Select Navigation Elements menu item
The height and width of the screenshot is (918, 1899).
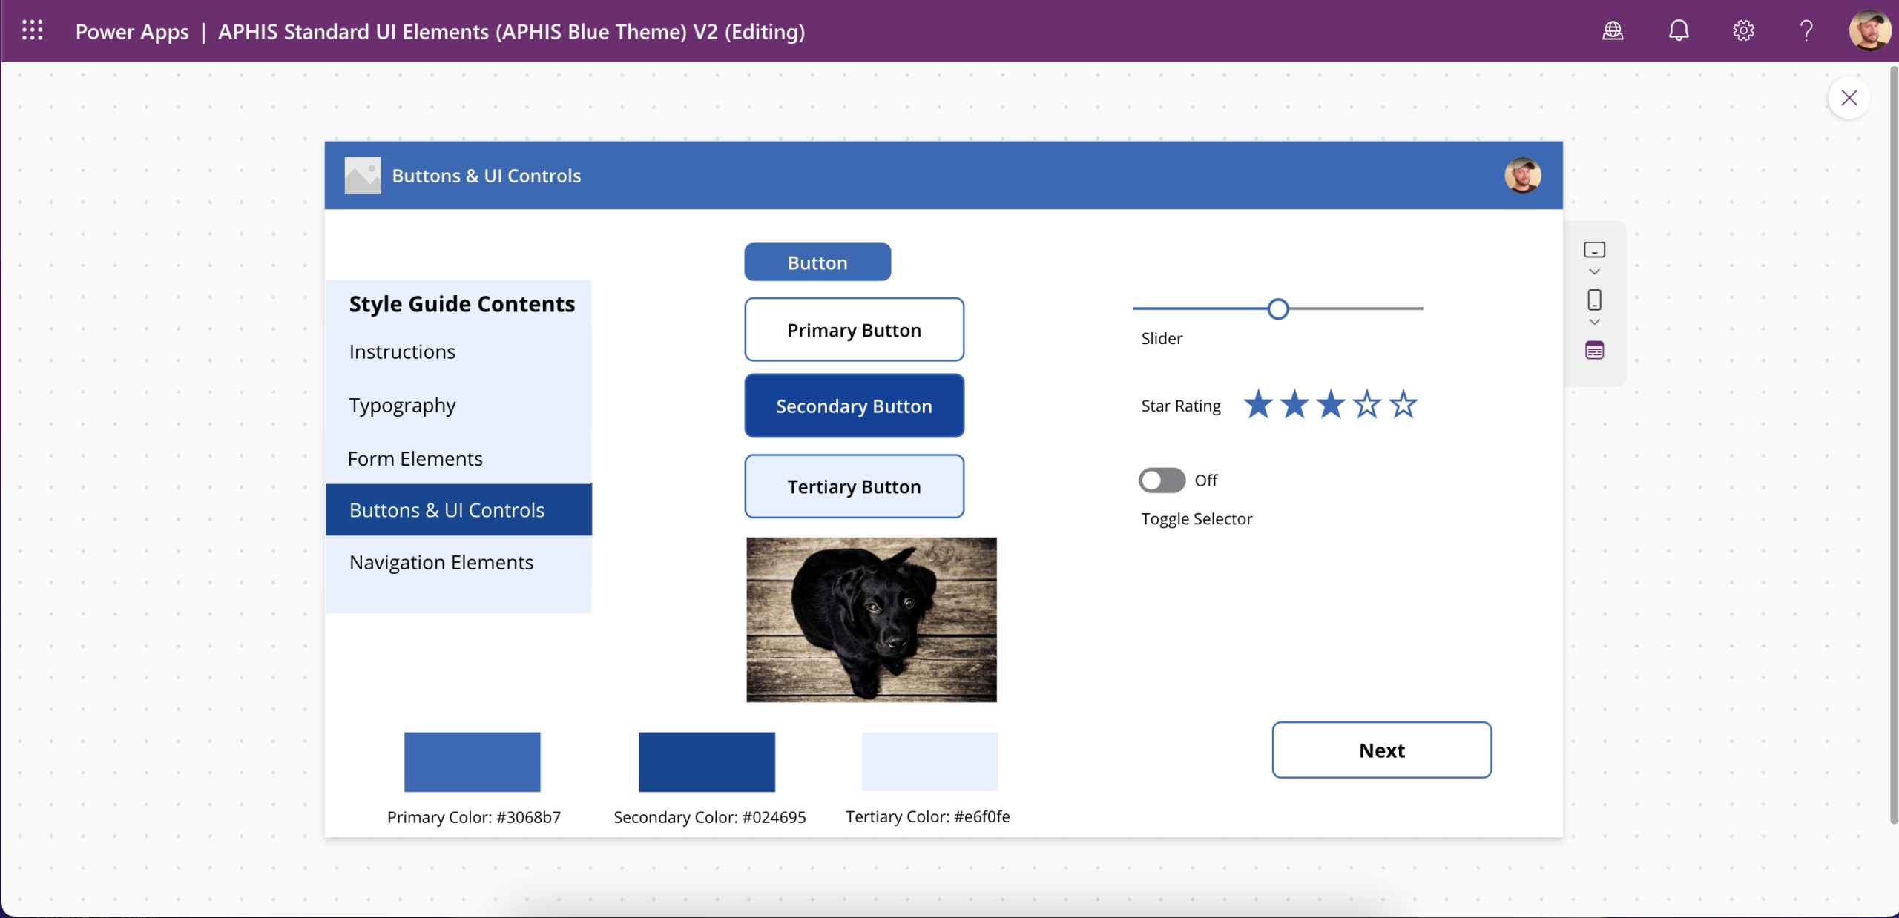441,563
